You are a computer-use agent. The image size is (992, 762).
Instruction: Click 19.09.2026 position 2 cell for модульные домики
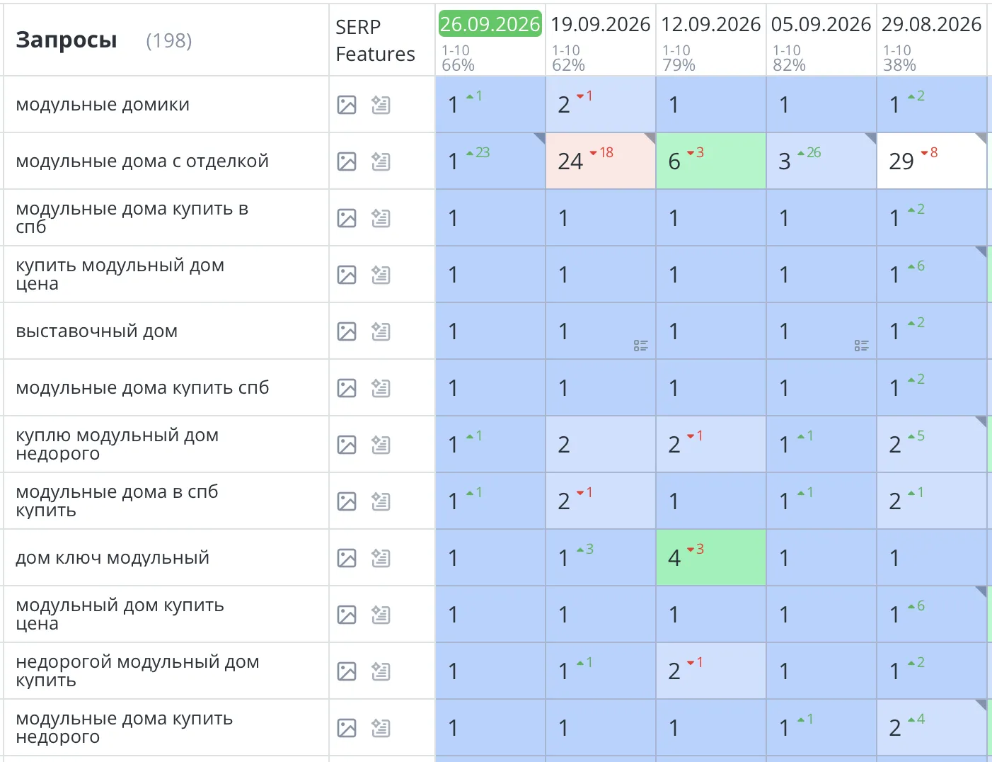click(x=601, y=105)
